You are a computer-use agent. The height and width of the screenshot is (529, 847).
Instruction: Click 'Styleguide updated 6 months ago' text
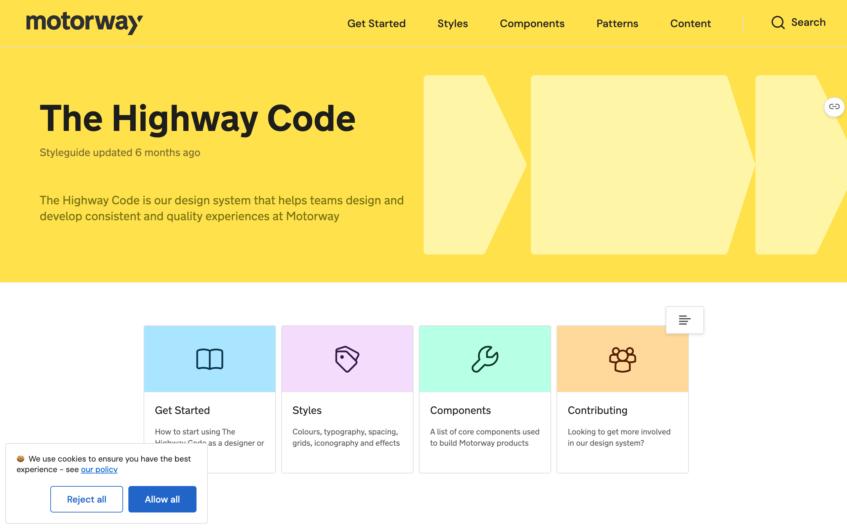tap(120, 152)
